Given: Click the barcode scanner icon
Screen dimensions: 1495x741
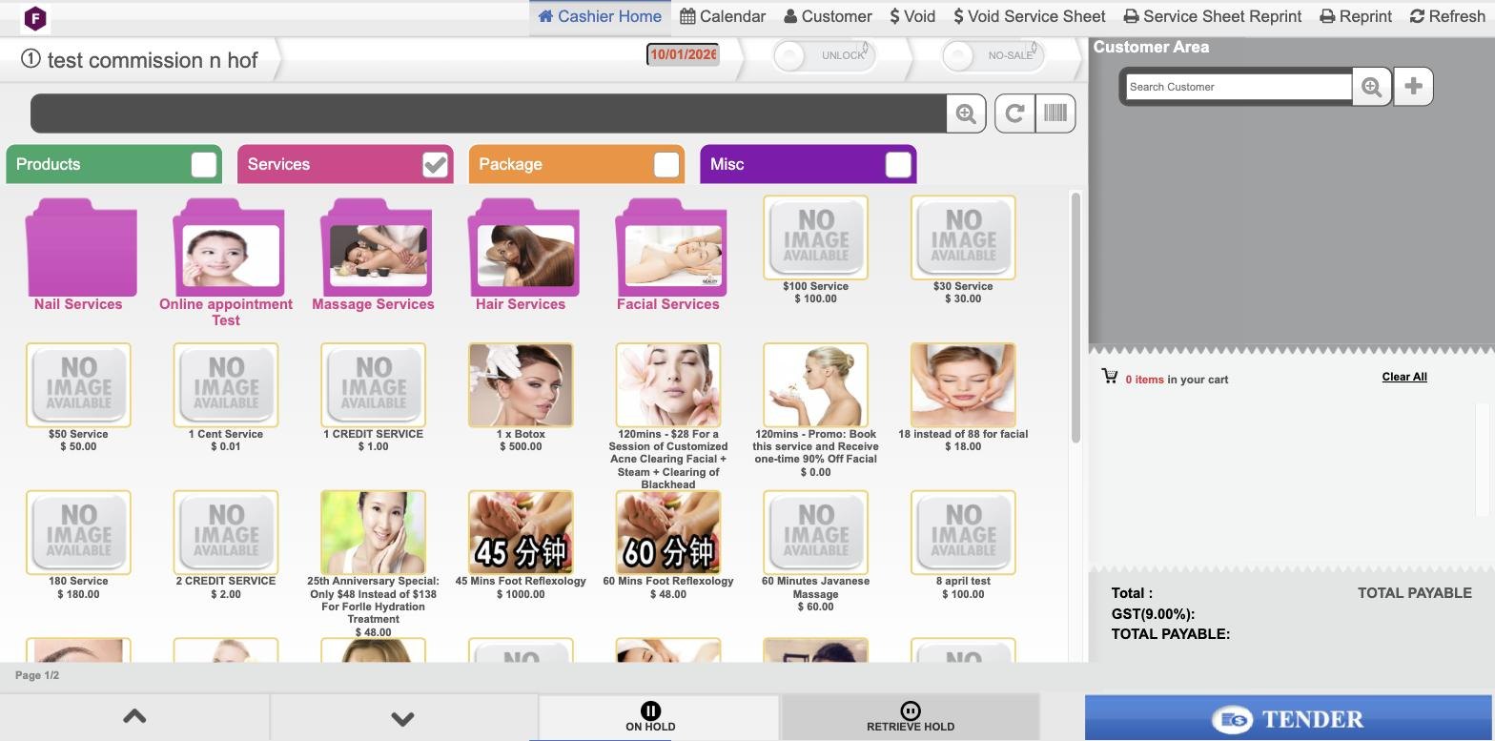Looking at the screenshot, I should [1055, 113].
